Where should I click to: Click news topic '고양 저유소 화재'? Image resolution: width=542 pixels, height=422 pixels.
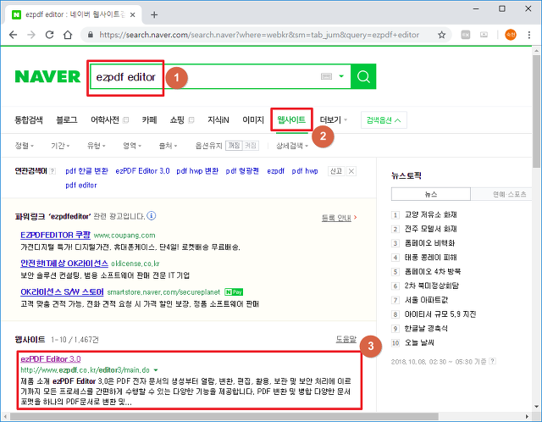pos(431,214)
